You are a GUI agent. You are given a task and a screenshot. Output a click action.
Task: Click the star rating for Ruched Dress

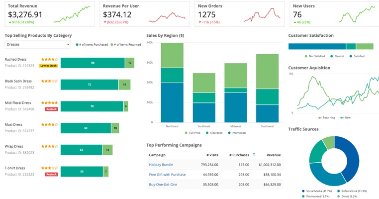click(x=49, y=59)
